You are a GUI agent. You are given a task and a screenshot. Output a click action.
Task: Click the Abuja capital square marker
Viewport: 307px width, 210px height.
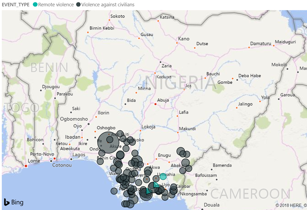[x=155, y=104]
